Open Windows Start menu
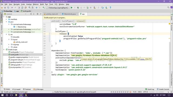The width and height of the screenshot is (173, 97). coord(2,95)
